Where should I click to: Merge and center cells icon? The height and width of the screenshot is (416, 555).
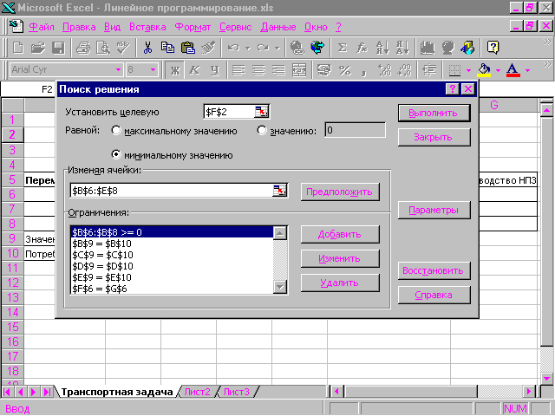coord(299,70)
